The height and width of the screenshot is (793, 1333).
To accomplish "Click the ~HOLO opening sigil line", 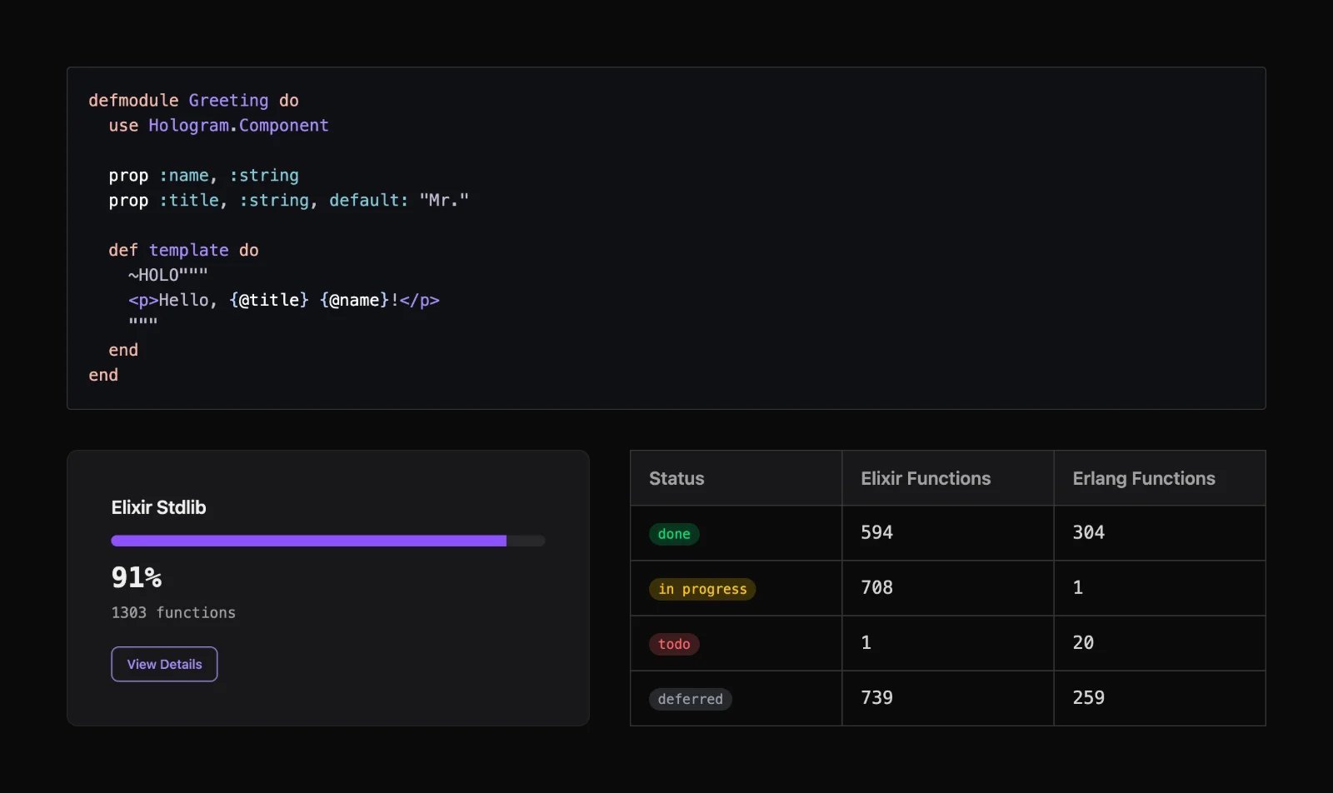I will point(168,275).
